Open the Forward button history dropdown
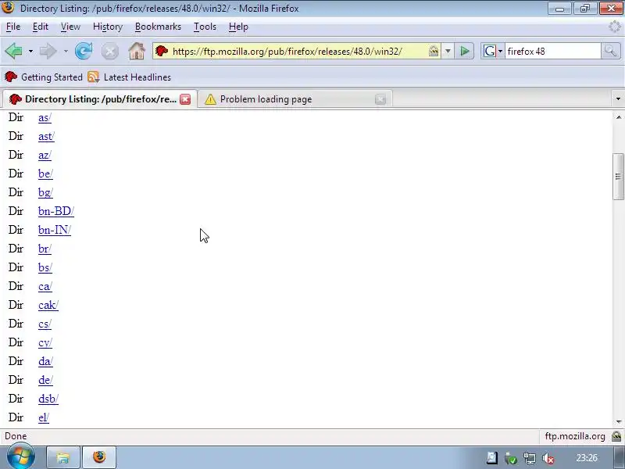625x469 pixels. 66,52
